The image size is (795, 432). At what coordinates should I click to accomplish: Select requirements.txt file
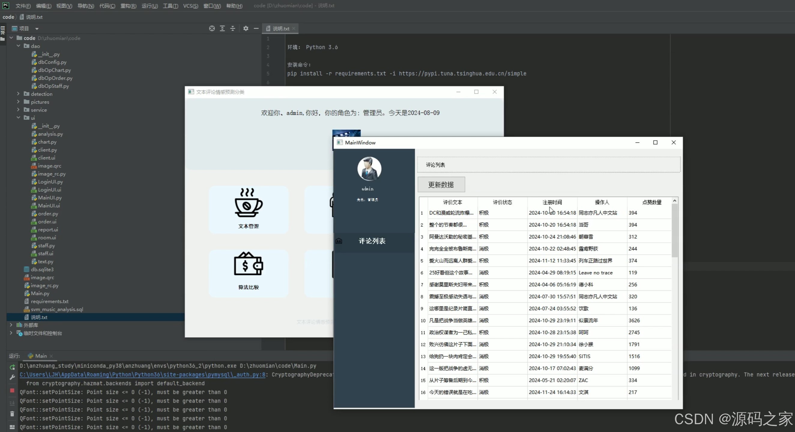click(x=49, y=301)
